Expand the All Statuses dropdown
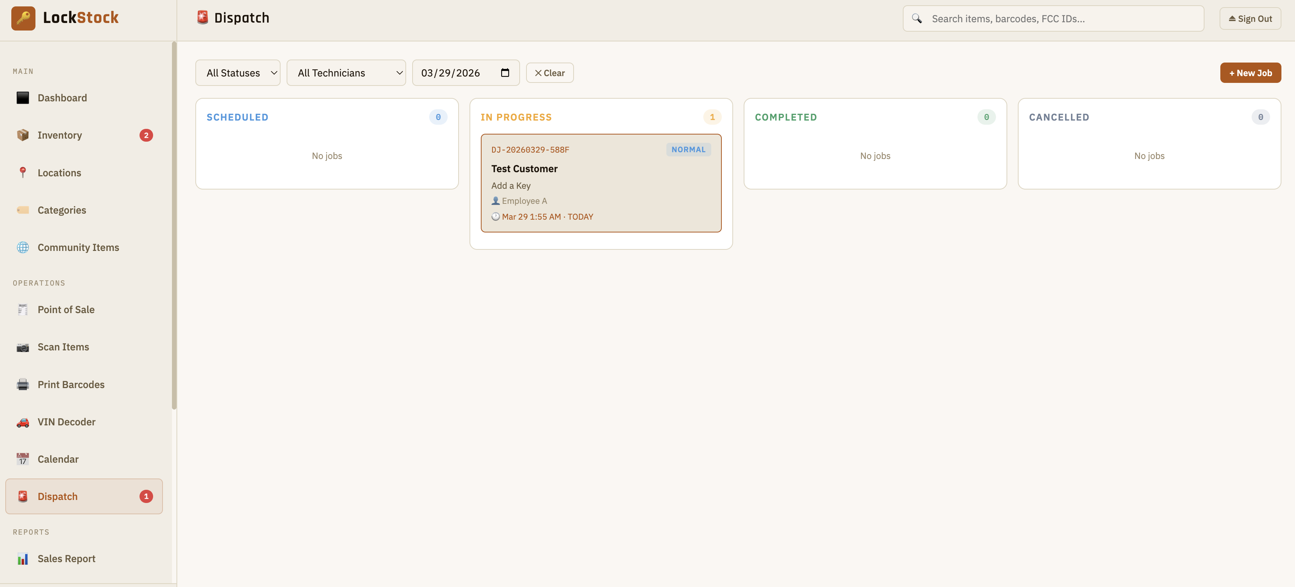Image resolution: width=1295 pixels, height=587 pixels. (238, 73)
